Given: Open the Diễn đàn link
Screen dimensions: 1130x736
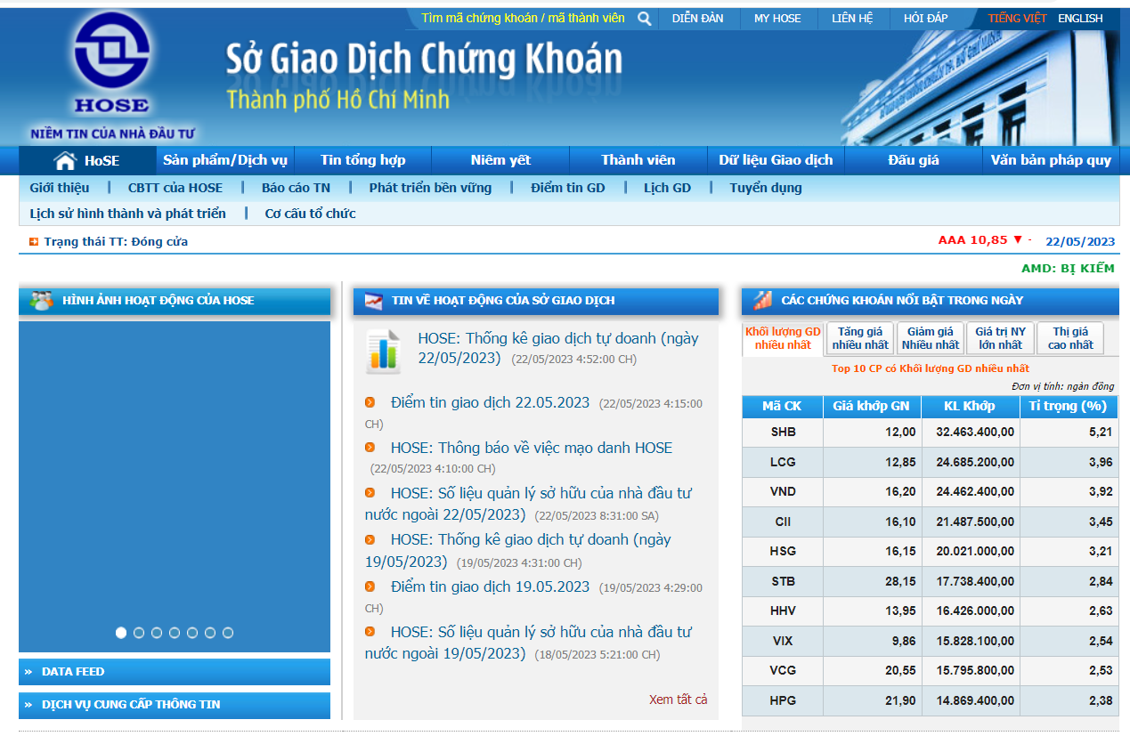Looking at the screenshot, I should point(698,19).
